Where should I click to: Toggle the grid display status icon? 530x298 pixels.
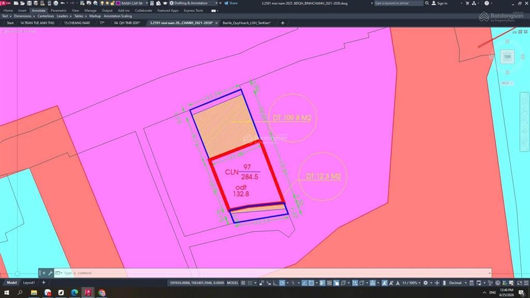[243, 283]
